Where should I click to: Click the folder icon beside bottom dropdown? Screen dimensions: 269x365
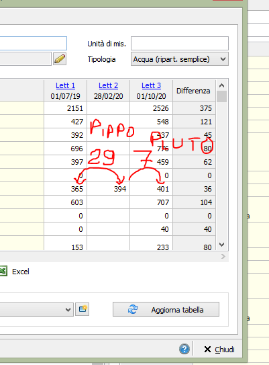click(x=83, y=309)
